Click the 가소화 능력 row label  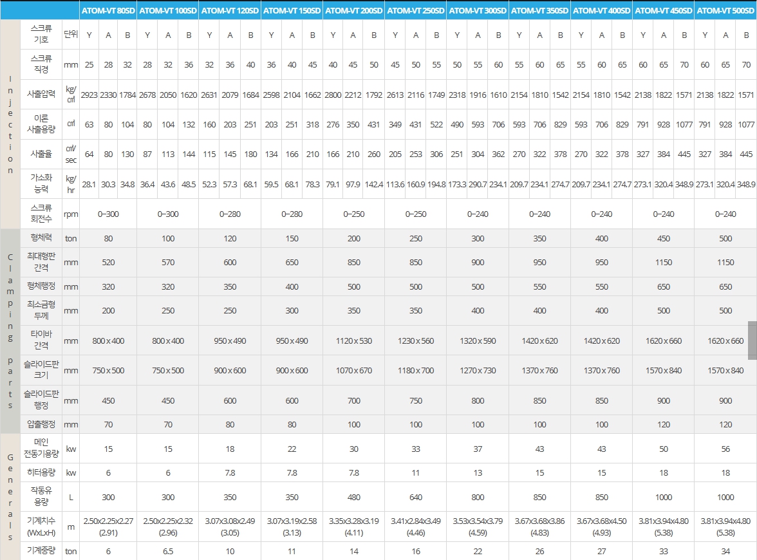(41, 183)
